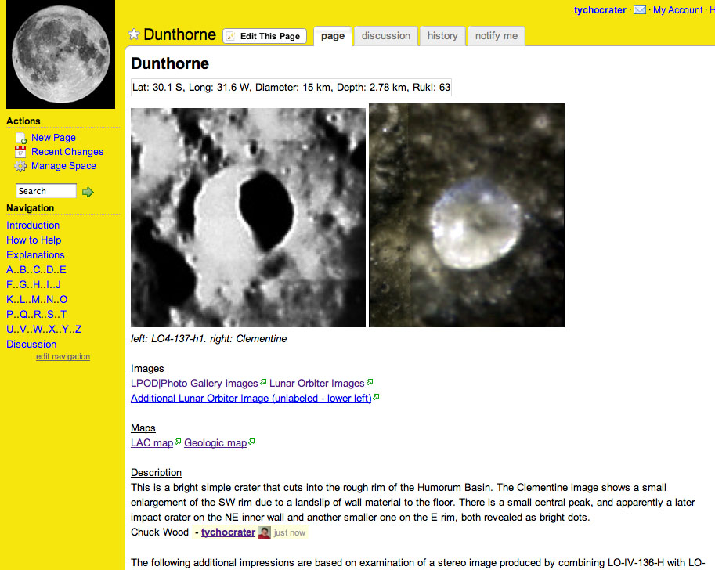Click the star icon beside Dunthorne title
Image resolution: width=715 pixels, height=570 pixels.
point(134,34)
